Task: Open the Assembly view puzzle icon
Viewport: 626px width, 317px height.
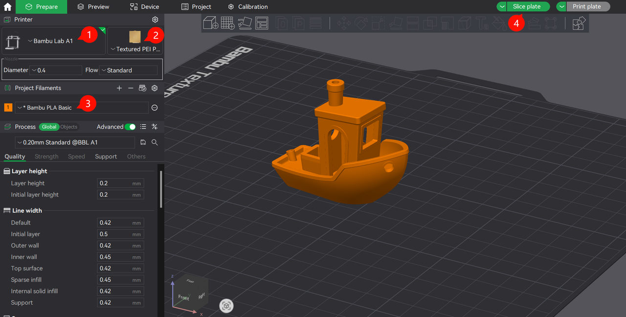Action: point(579,23)
